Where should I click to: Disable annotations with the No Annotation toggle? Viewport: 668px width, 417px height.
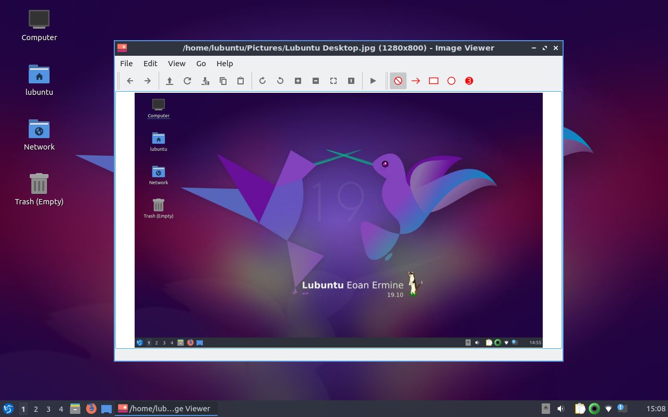398,81
